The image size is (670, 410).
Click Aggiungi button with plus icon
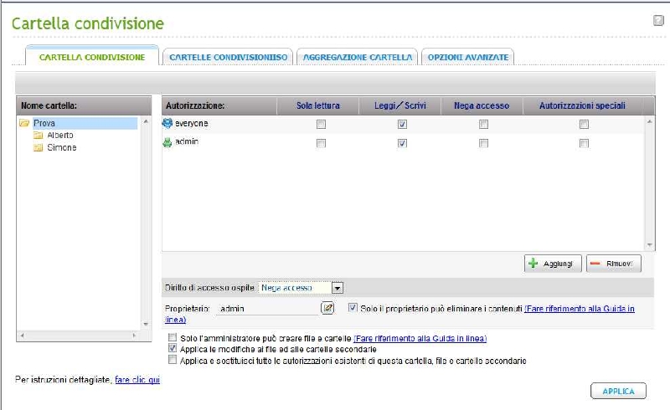coord(553,264)
